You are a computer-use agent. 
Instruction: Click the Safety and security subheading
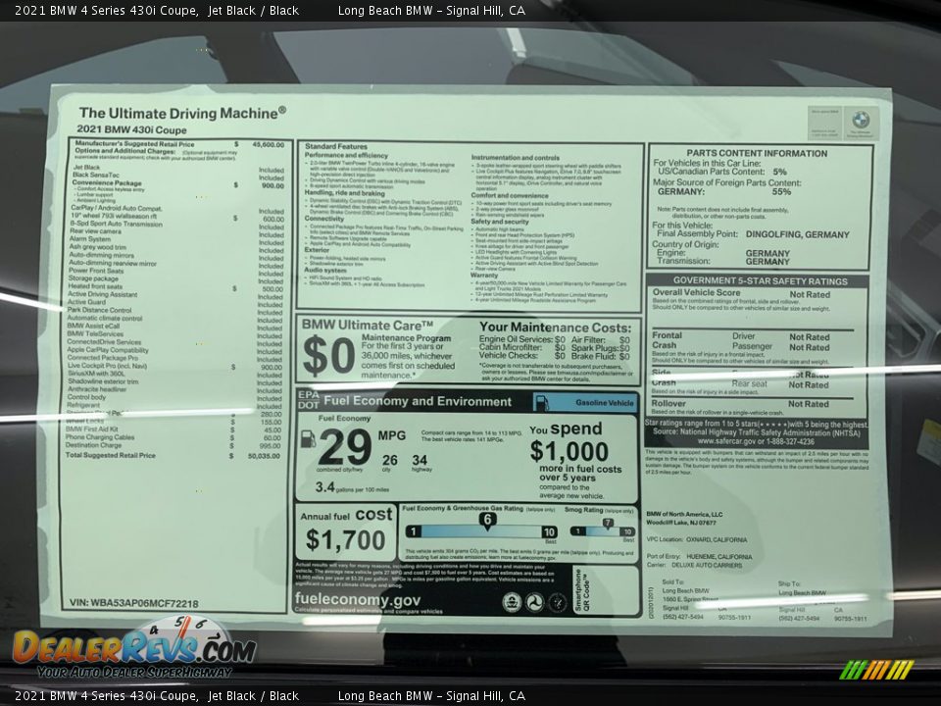pos(499,223)
